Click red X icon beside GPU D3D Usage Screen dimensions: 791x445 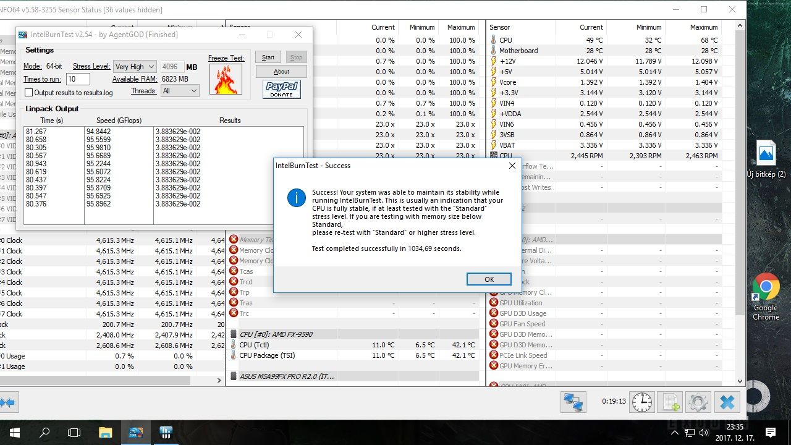pos(494,313)
